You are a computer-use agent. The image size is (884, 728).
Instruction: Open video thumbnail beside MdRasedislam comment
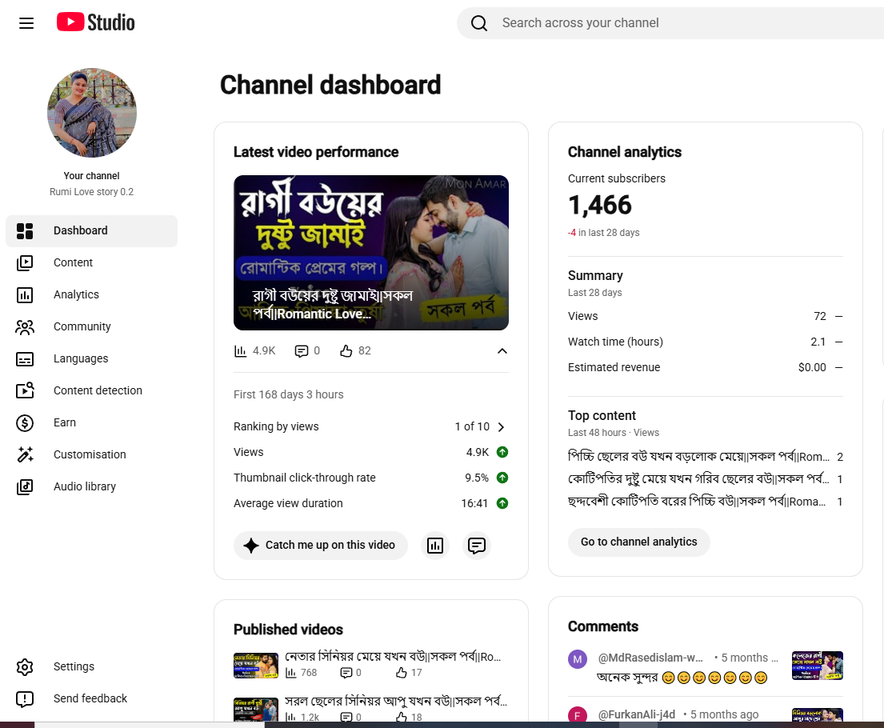pos(818,666)
